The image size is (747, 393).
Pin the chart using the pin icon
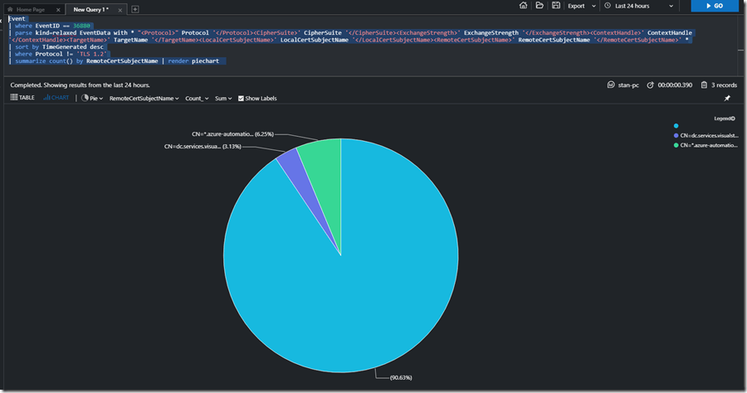727,98
